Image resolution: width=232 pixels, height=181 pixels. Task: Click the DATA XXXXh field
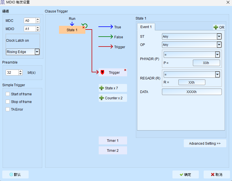pyautogui.click(x=192, y=92)
